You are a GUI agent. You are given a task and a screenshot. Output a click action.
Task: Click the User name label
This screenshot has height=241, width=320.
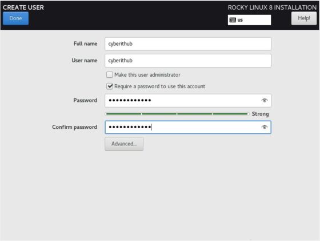[85, 61]
